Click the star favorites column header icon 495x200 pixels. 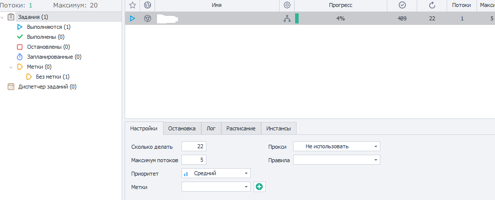(133, 5)
